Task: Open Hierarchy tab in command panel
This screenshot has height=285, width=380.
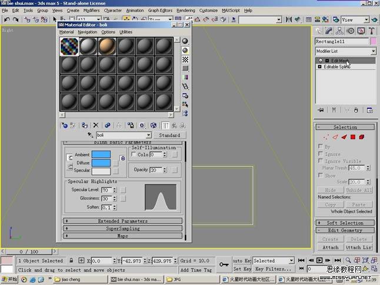Action: pos(339,31)
